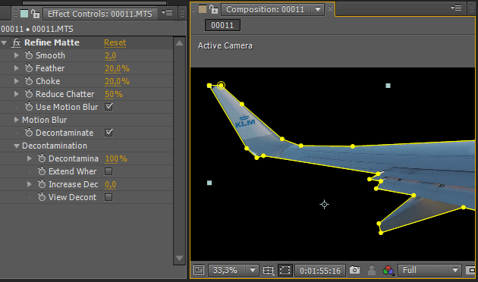Click the Show Snapshot person icon
Screen dimensions: 478x282
click(x=372, y=270)
